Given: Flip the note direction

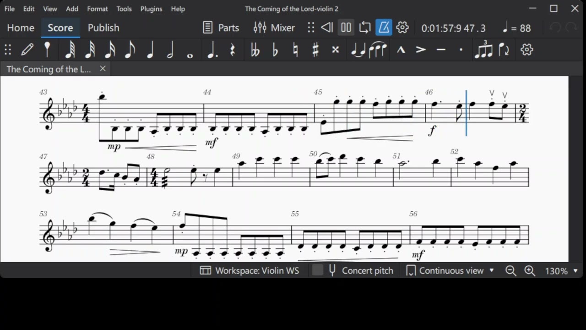Looking at the screenshot, I should (x=505, y=49).
